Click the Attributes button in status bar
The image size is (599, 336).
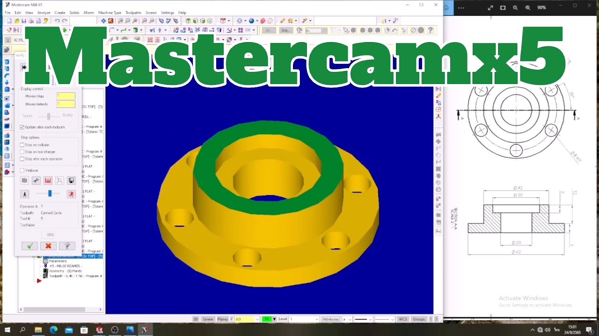coord(330,319)
